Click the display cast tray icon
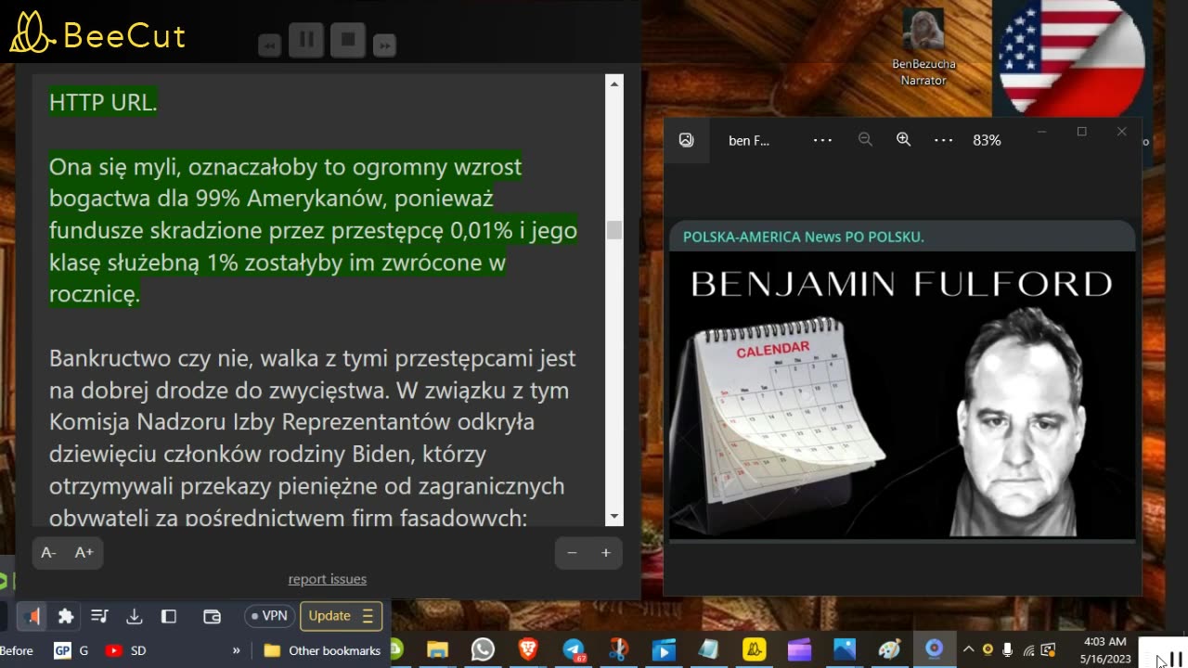Image resolution: width=1188 pixels, height=668 pixels. [1048, 649]
